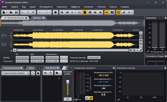
Task: Click the waveform overview thumbnail
Action: click(x=72, y=23)
